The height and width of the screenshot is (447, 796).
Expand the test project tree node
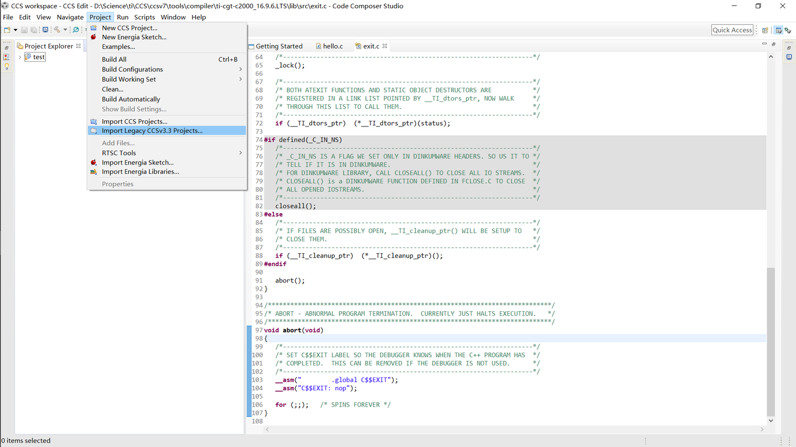[20, 57]
